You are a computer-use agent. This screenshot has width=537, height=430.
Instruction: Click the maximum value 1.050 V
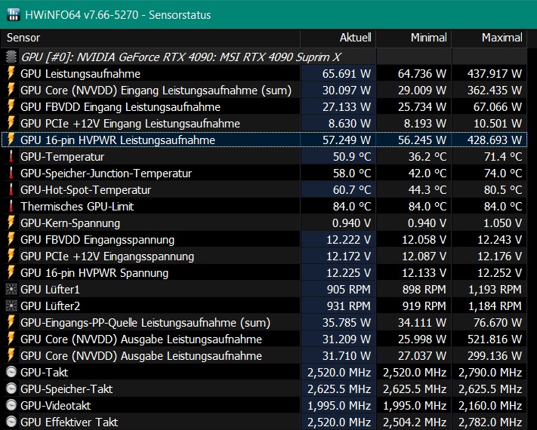(502, 223)
